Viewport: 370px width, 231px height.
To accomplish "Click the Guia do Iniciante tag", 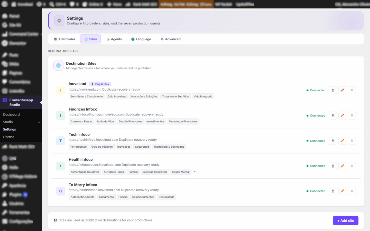I will pos(102,147).
